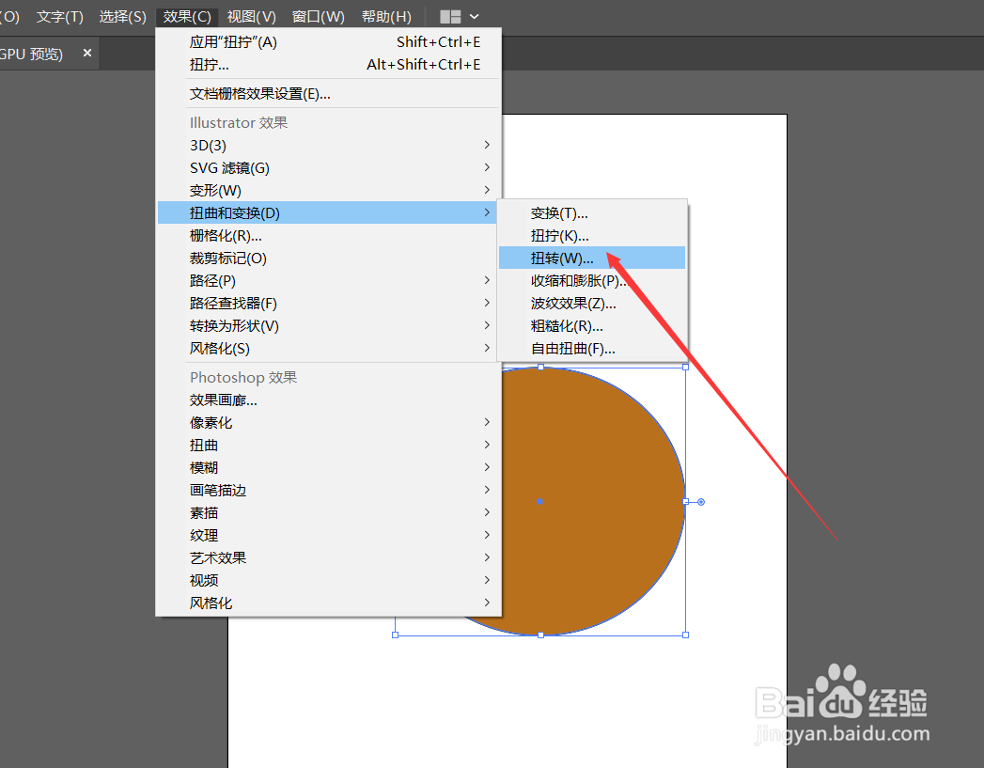Screen dimensions: 984x768
Task: Select 扭转(W)... in the submenu
Action: 592,258
